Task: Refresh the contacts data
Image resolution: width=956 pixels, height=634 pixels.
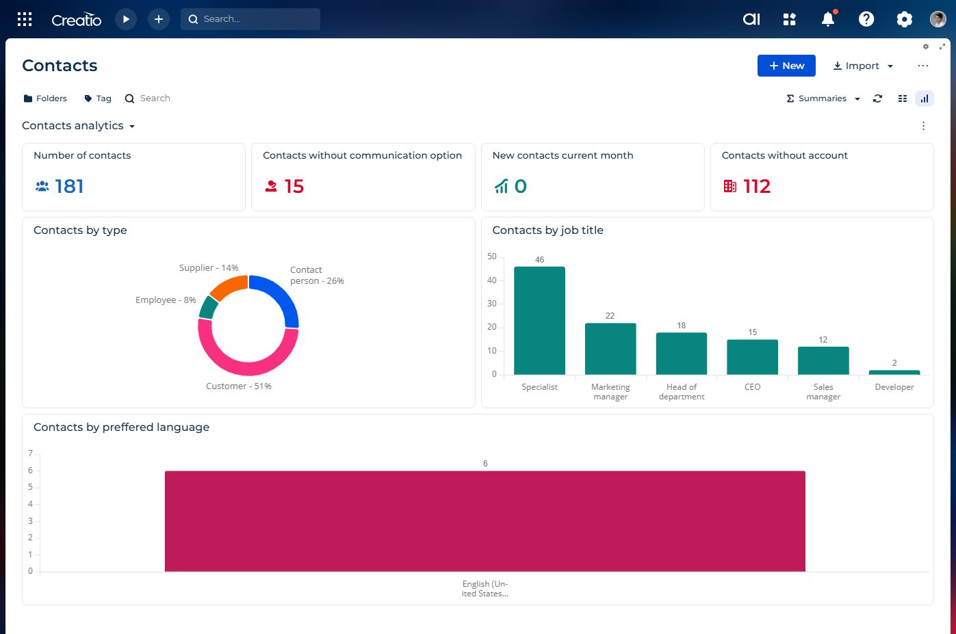Action: click(878, 98)
